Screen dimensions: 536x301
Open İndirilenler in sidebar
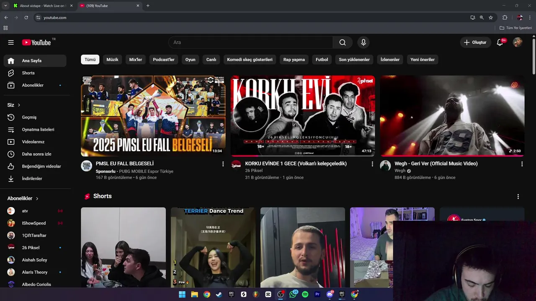tap(35, 179)
